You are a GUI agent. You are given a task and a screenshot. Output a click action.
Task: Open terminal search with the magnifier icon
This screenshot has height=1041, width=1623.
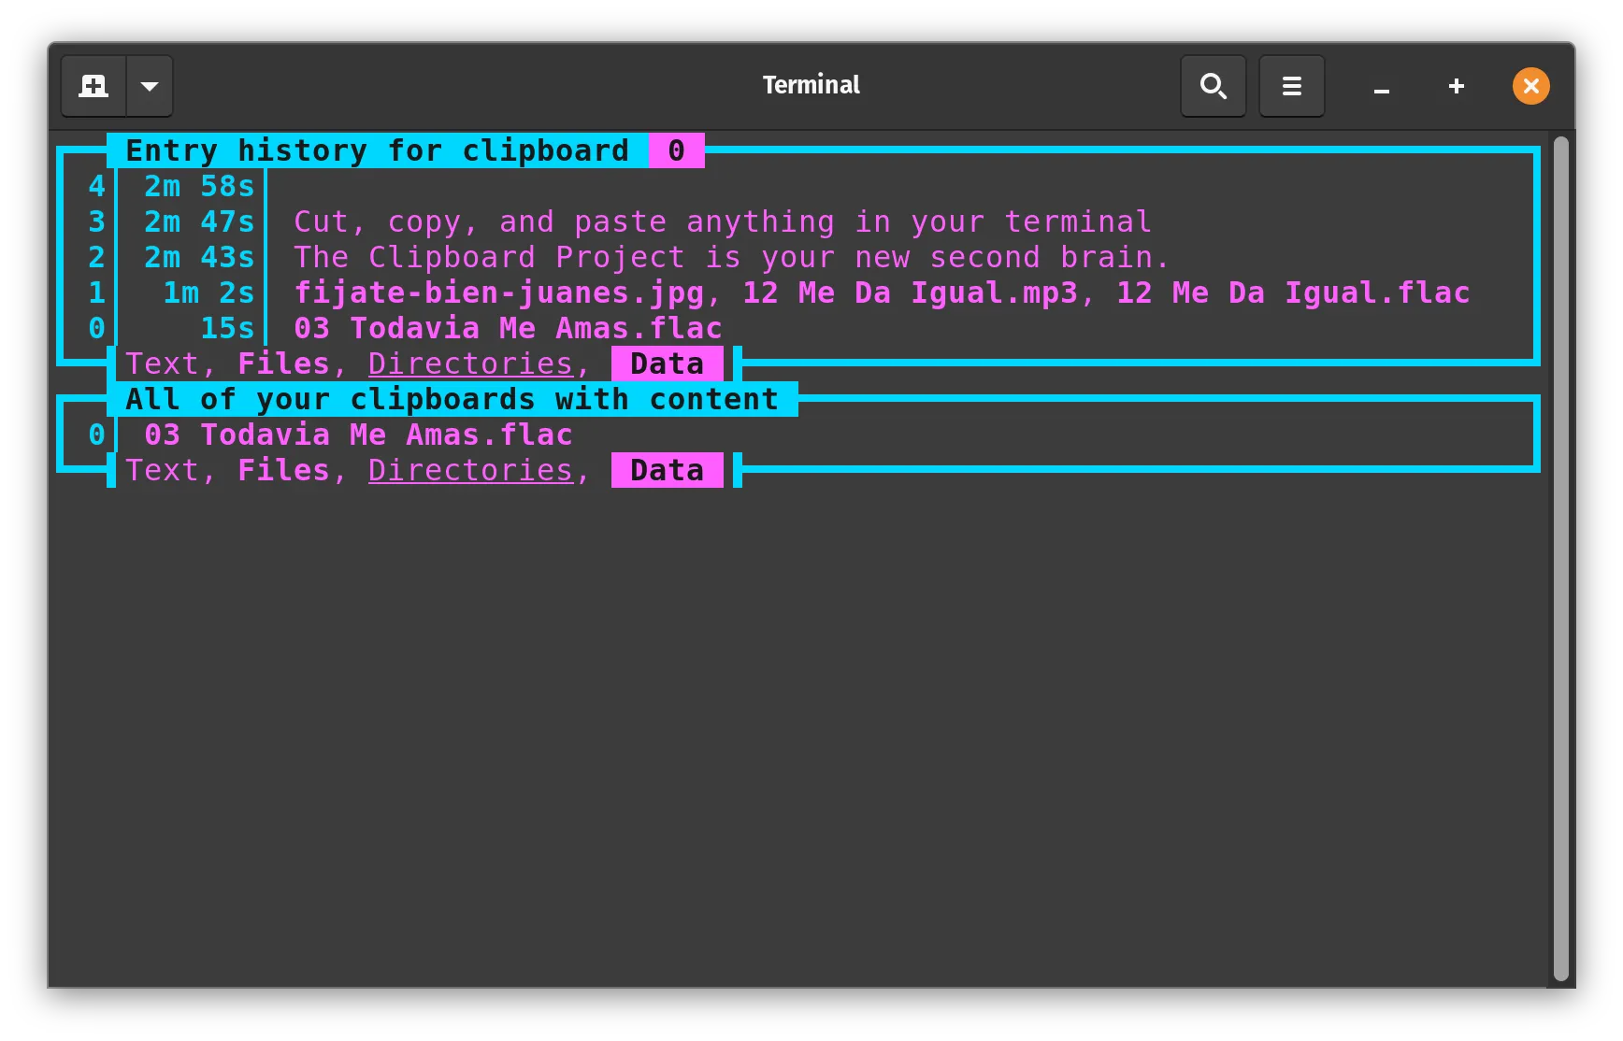pos(1214,86)
